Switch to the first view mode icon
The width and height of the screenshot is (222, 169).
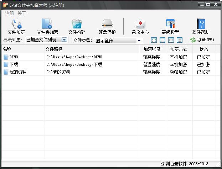(154, 40)
